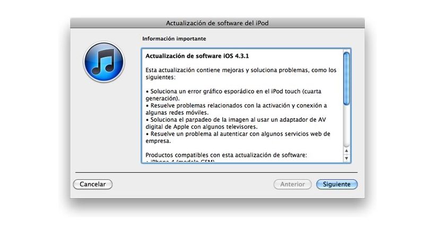435x233 pixels.
Task: Click the dialog title Actualización de software del iPod
Action: click(x=217, y=23)
